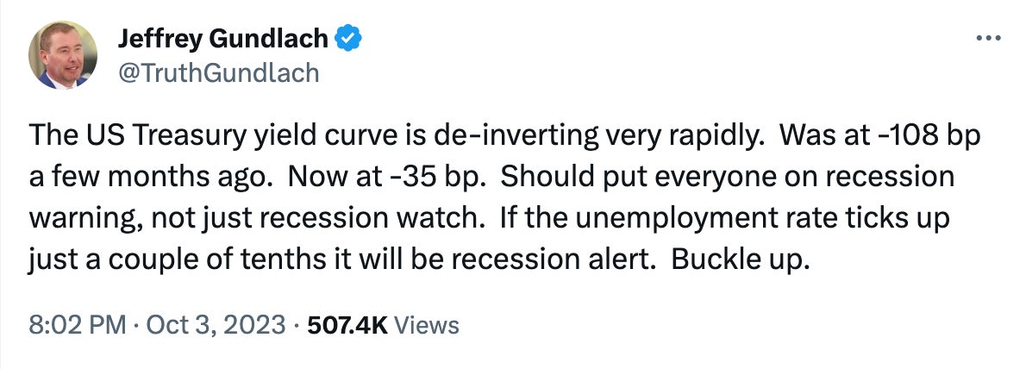Screen dimensions: 1026x369
Task: Click the Views label
Action: pyautogui.click(x=427, y=324)
